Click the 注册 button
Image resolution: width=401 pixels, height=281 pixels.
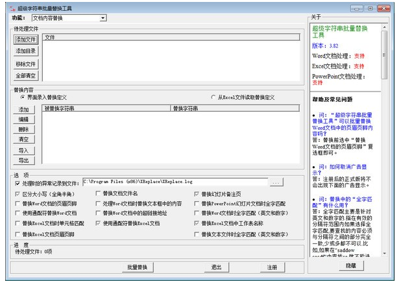tap(272, 267)
